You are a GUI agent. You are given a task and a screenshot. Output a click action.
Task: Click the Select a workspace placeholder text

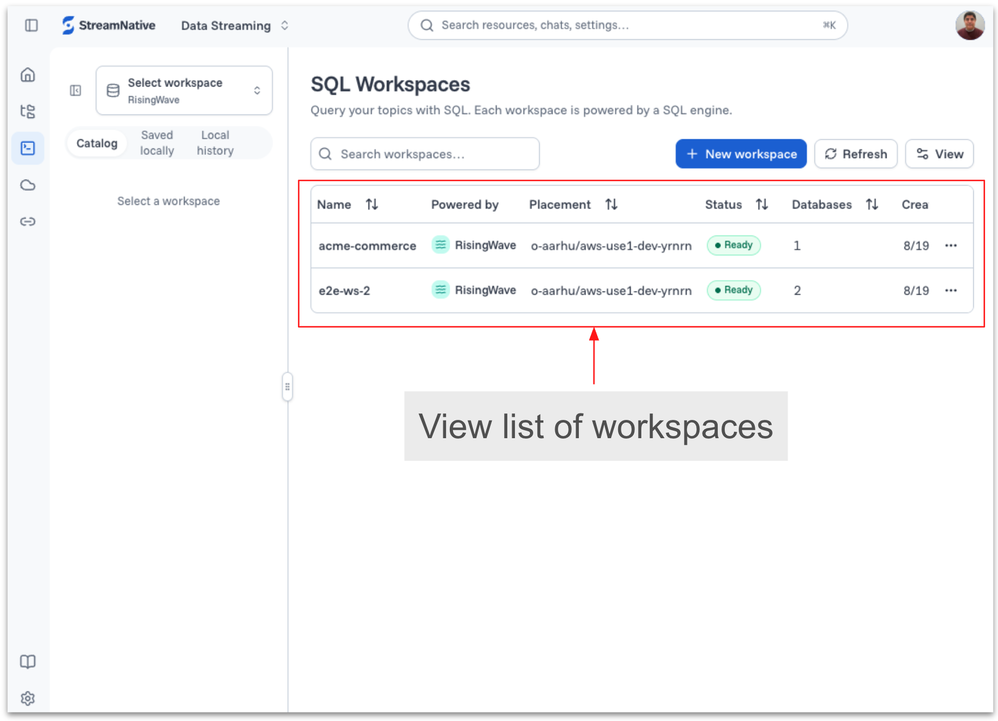tap(168, 201)
